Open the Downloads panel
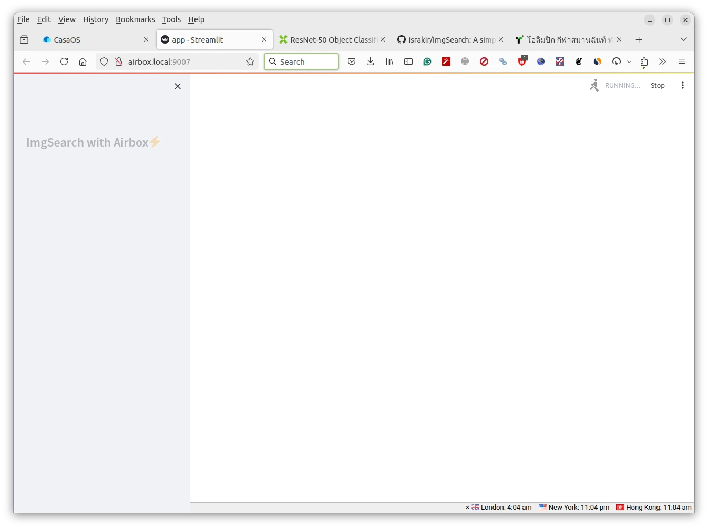Screen dimensions: 708x528 (x=371, y=61)
